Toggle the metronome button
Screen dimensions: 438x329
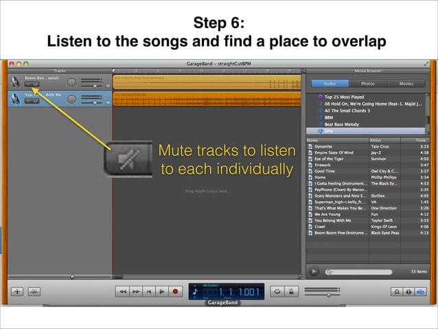tap(291, 291)
